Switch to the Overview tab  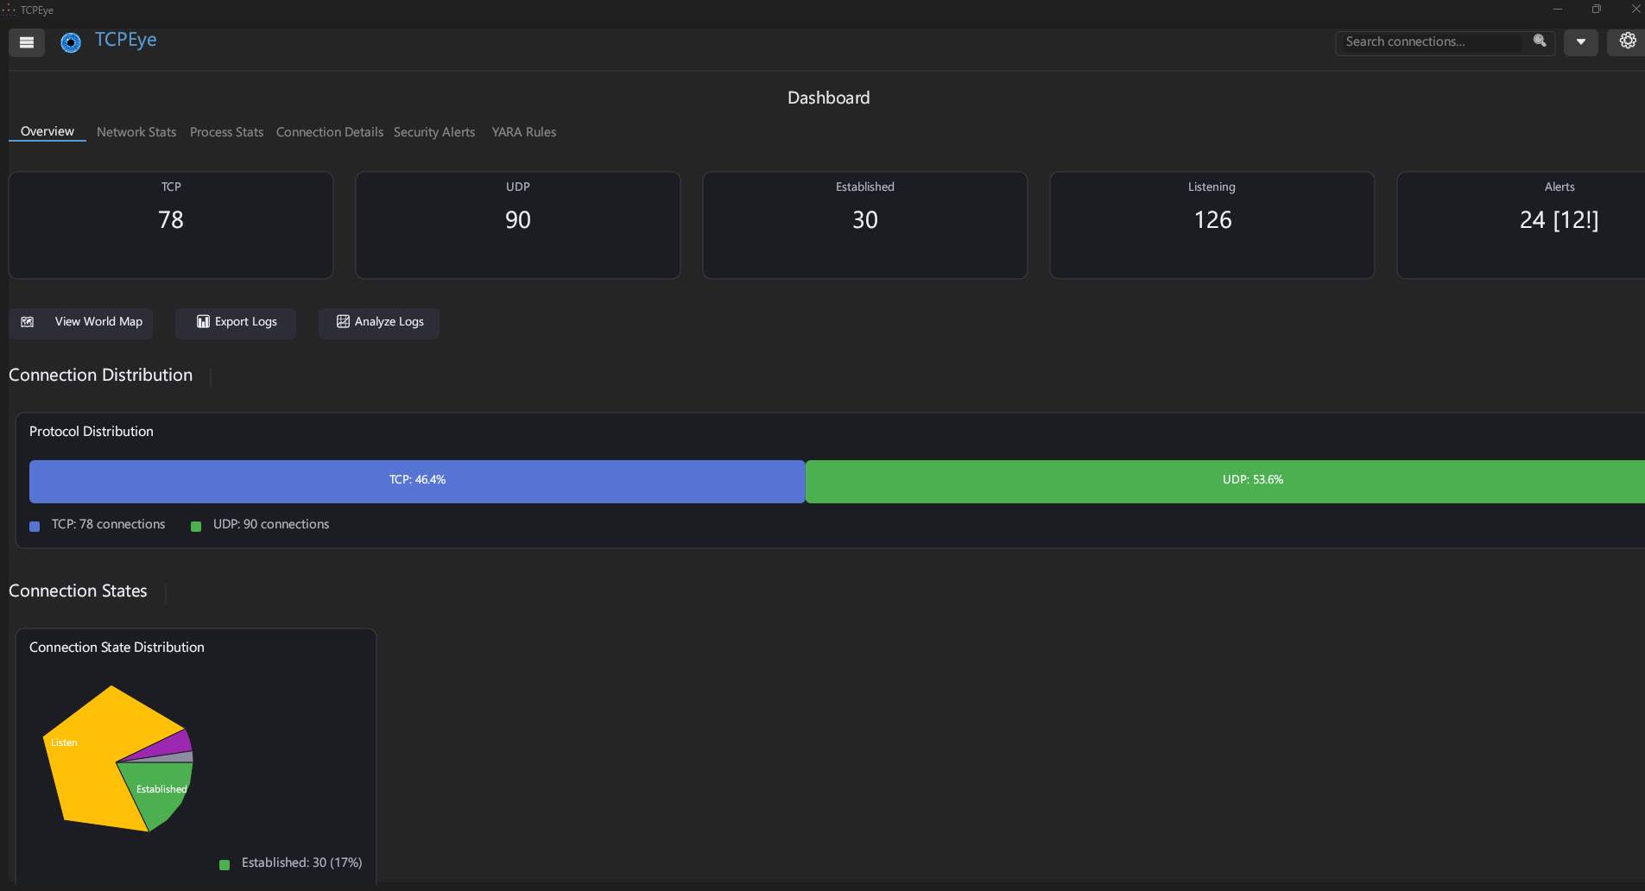pyautogui.click(x=47, y=131)
